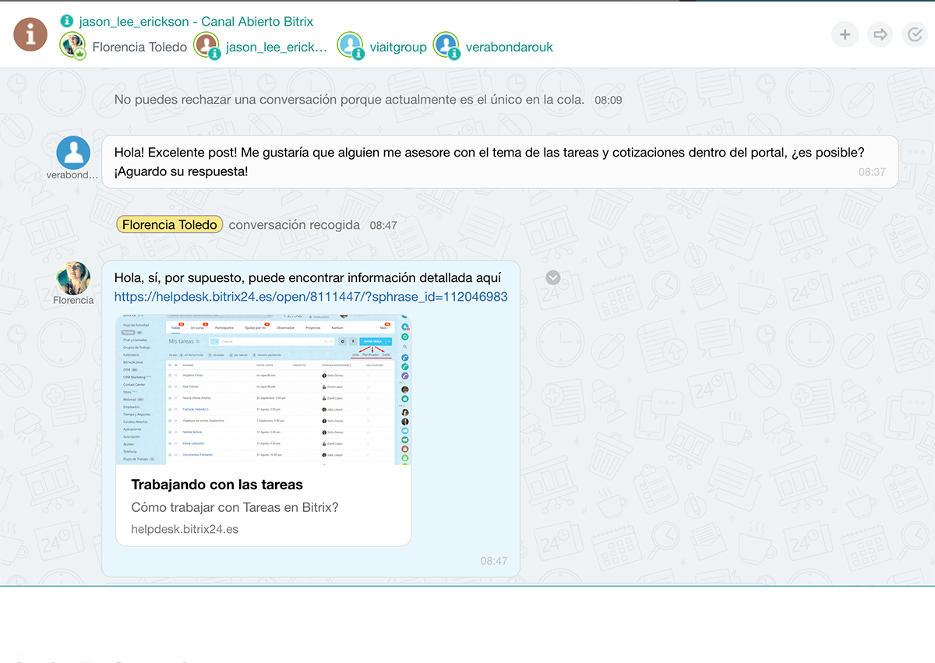
Task: Click verabond user avatar beside message
Action: coord(73,153)
